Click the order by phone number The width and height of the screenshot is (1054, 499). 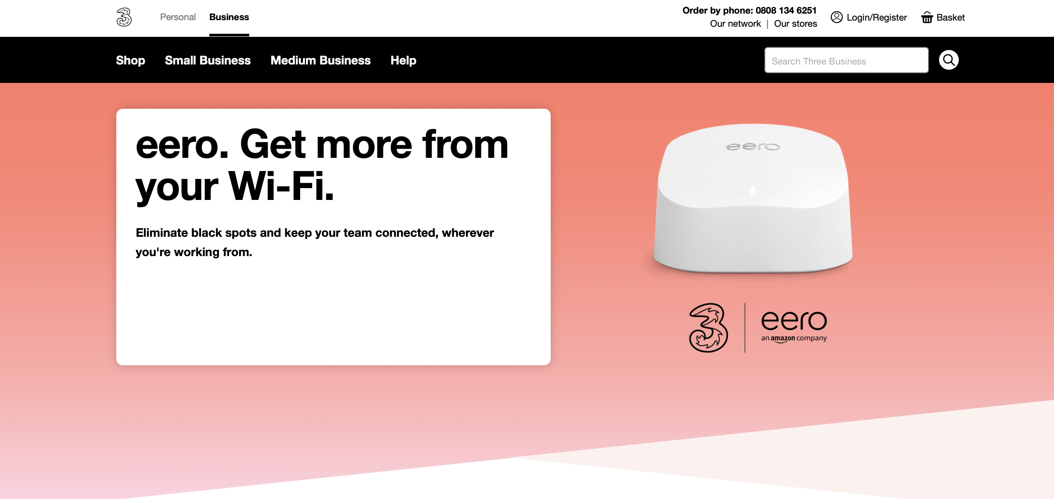point(786,11)
